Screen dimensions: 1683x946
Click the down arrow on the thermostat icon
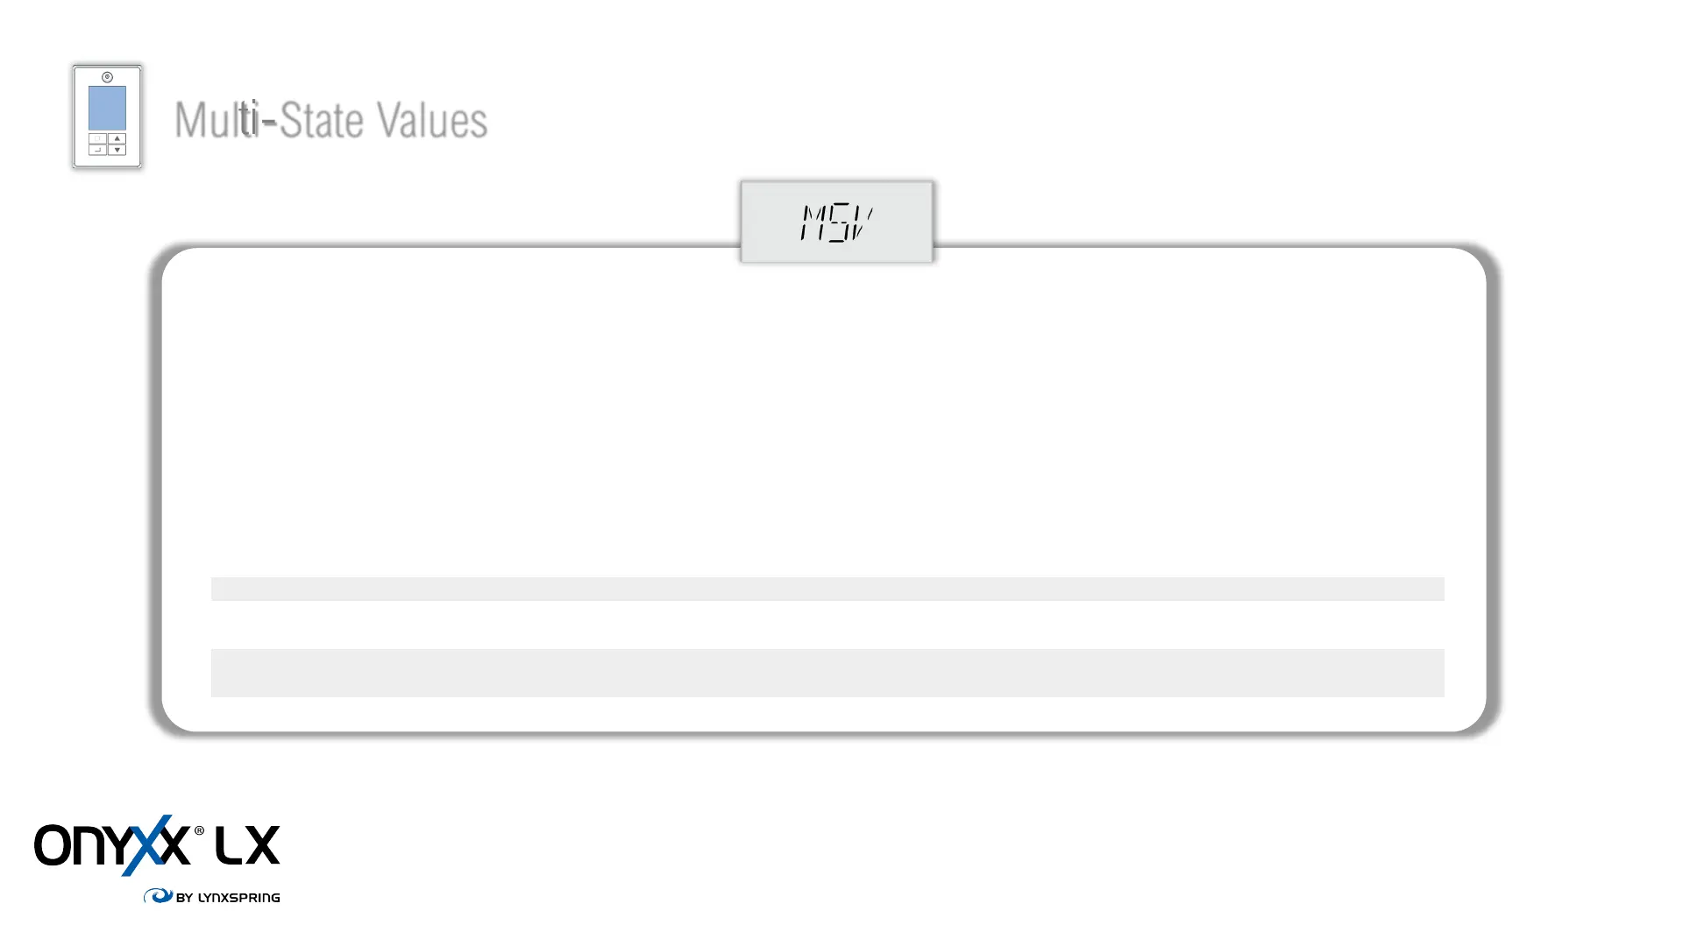coord(117,150)
